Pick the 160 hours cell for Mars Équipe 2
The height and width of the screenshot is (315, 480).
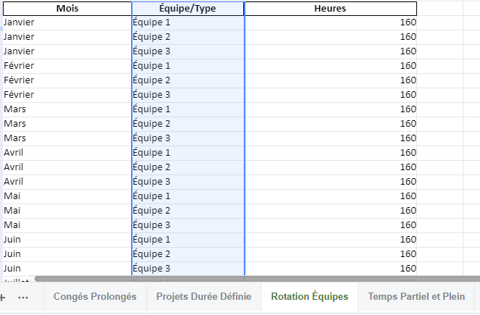[x=331, y=124]
